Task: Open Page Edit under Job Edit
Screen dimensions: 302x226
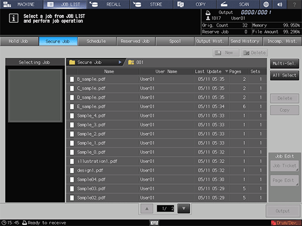Action: tap(284, 181)
